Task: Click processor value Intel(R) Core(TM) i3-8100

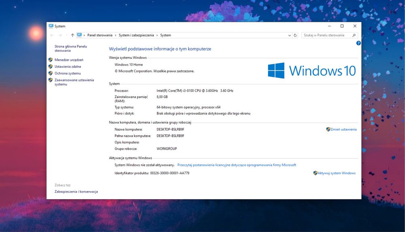Action: click(x=195, y=91)
